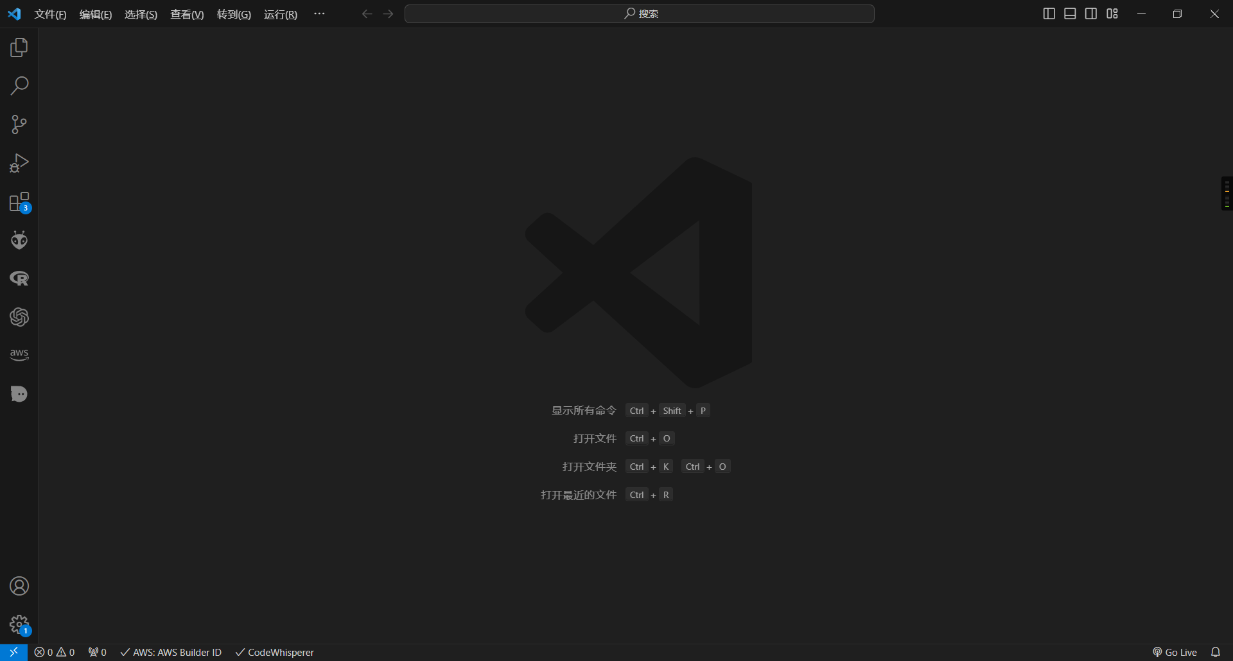The image size is (1233, 661).
Task: Click the CodeWhisperer status item
Action: pos(274,652)
